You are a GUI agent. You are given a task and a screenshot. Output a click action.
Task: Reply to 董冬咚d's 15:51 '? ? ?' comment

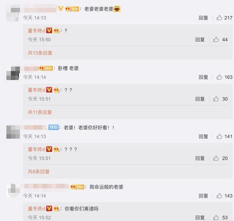tap(200, 158)
